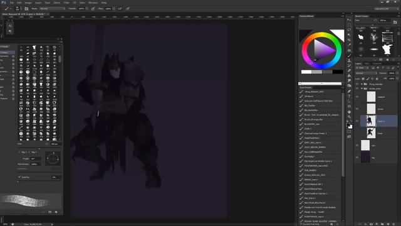Open Opacity slider arrow in options bar

coord(87,9)
